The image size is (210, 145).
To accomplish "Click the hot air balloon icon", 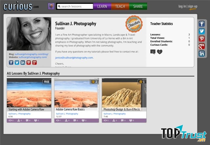I will [51, 6].
